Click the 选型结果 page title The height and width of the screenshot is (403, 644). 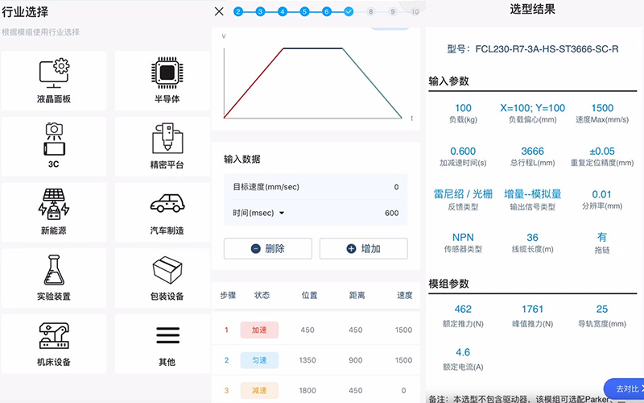(532, 9)
